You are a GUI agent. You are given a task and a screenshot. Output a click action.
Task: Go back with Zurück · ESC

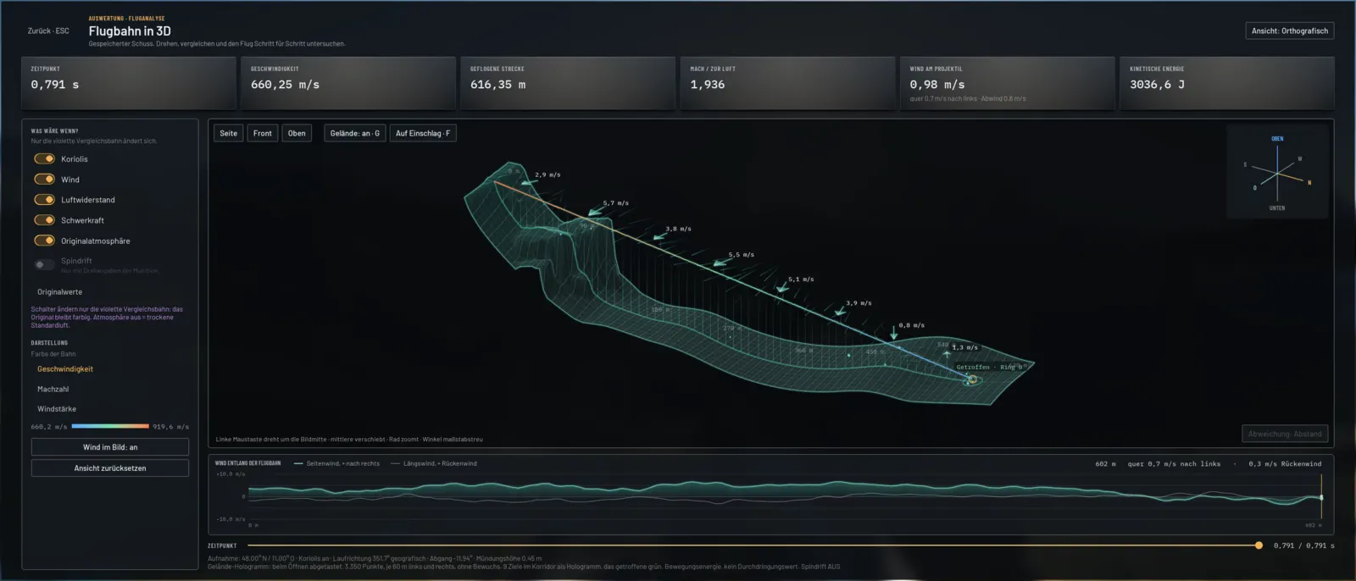[48, 31]
